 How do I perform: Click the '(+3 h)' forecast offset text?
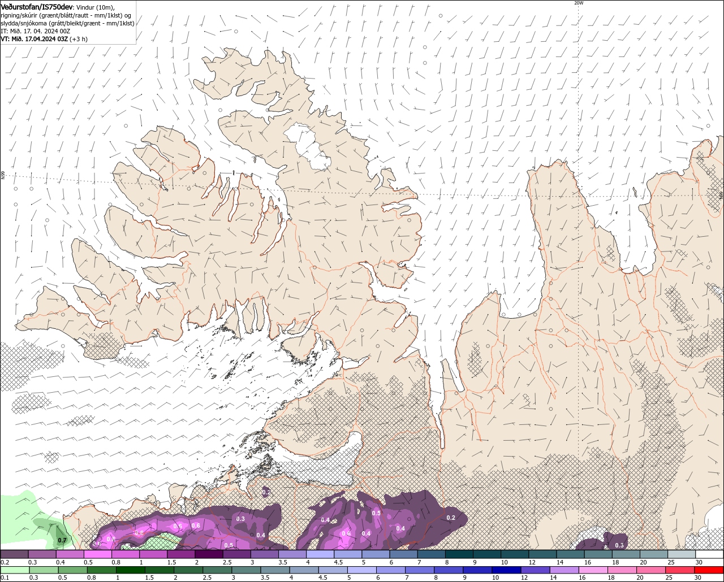tap(79, 38)
